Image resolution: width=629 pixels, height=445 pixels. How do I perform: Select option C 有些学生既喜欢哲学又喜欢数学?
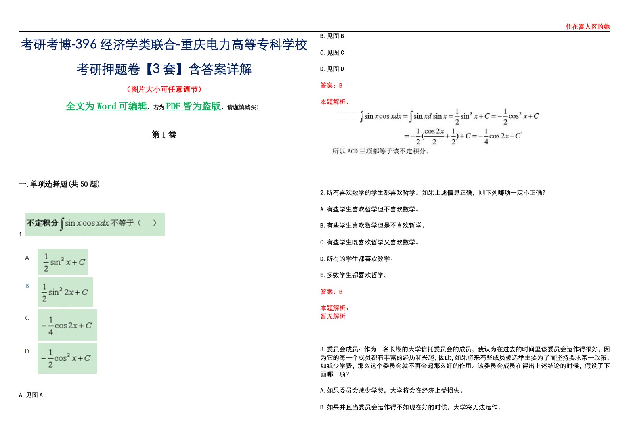click(370, 242)
